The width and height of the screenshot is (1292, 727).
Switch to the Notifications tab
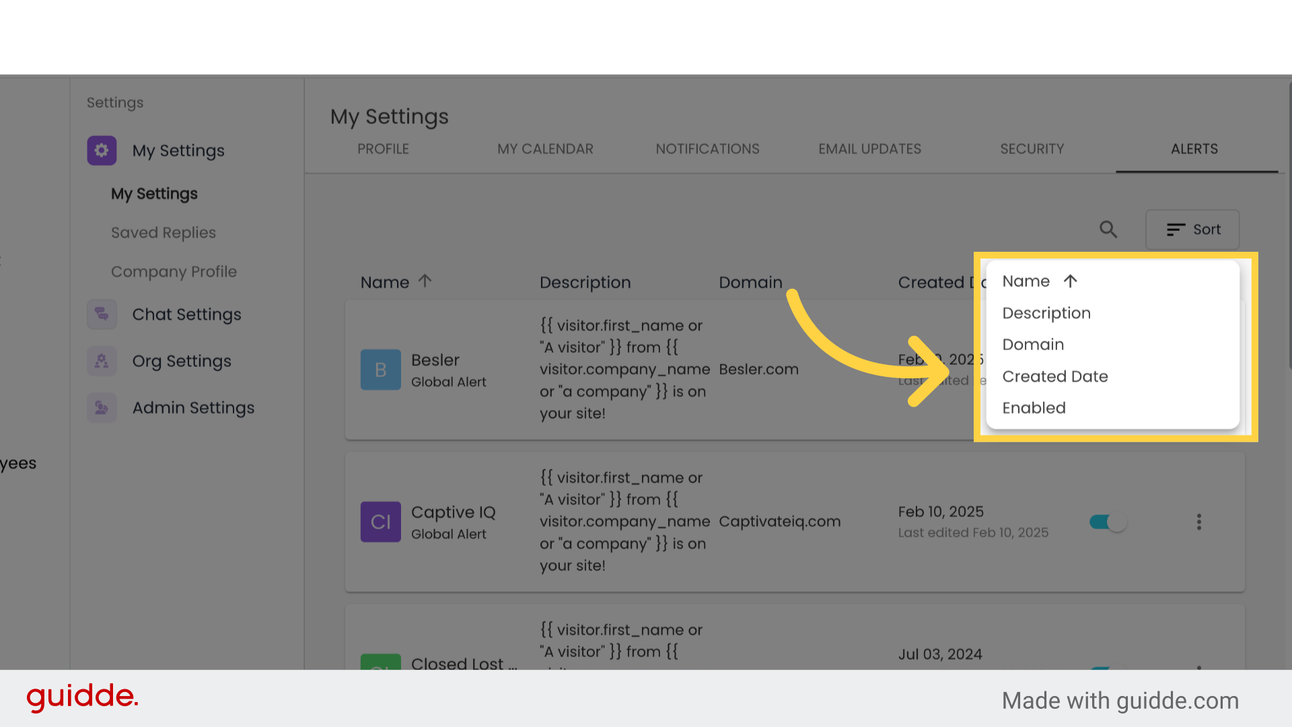click(x=707, y=149)
